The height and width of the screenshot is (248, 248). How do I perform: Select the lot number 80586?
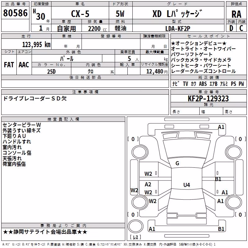click(x=15, y=13)
